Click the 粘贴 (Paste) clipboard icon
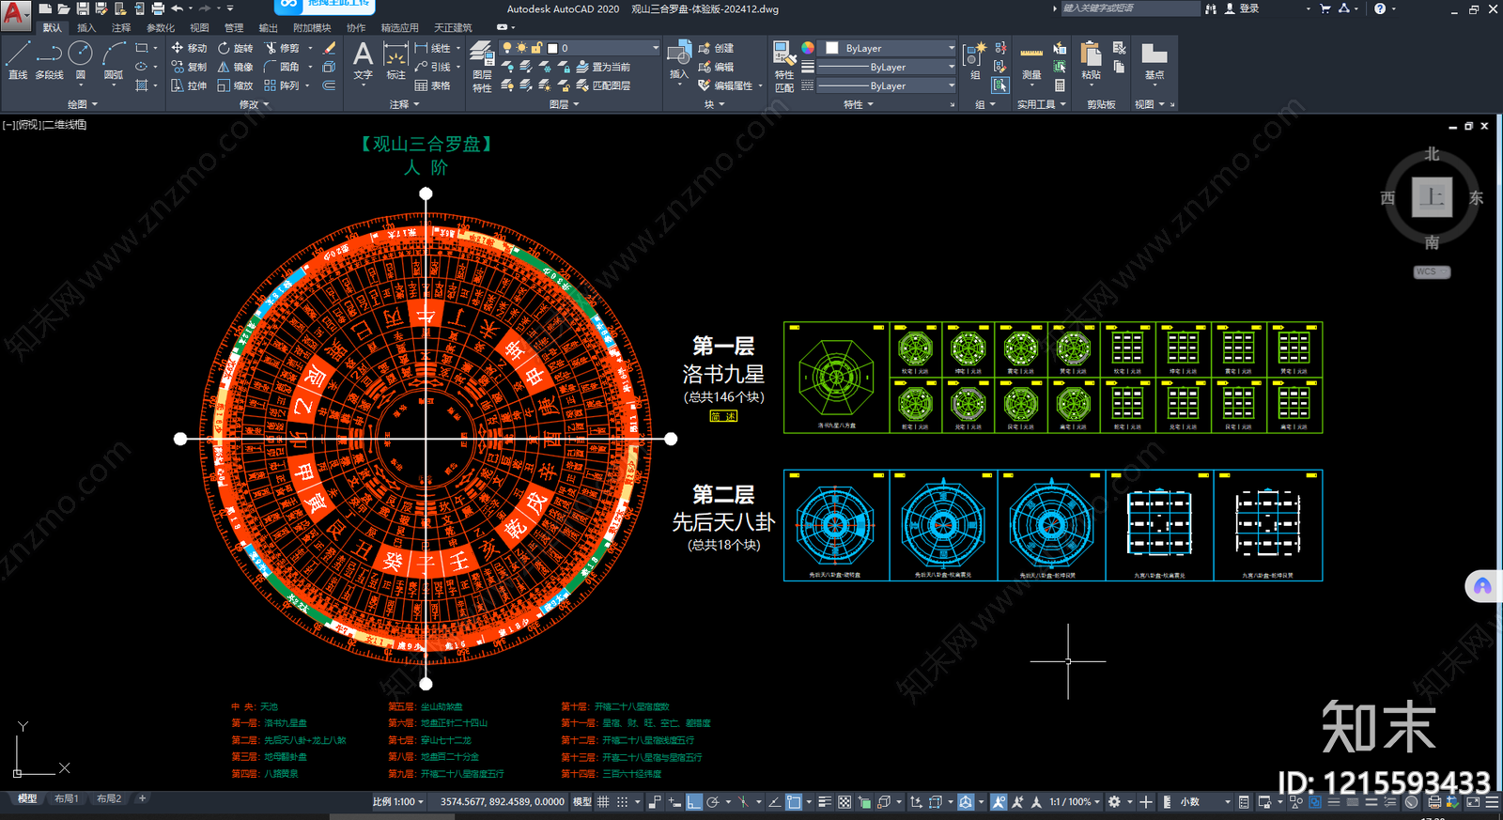 click(x=1091, y=61)
